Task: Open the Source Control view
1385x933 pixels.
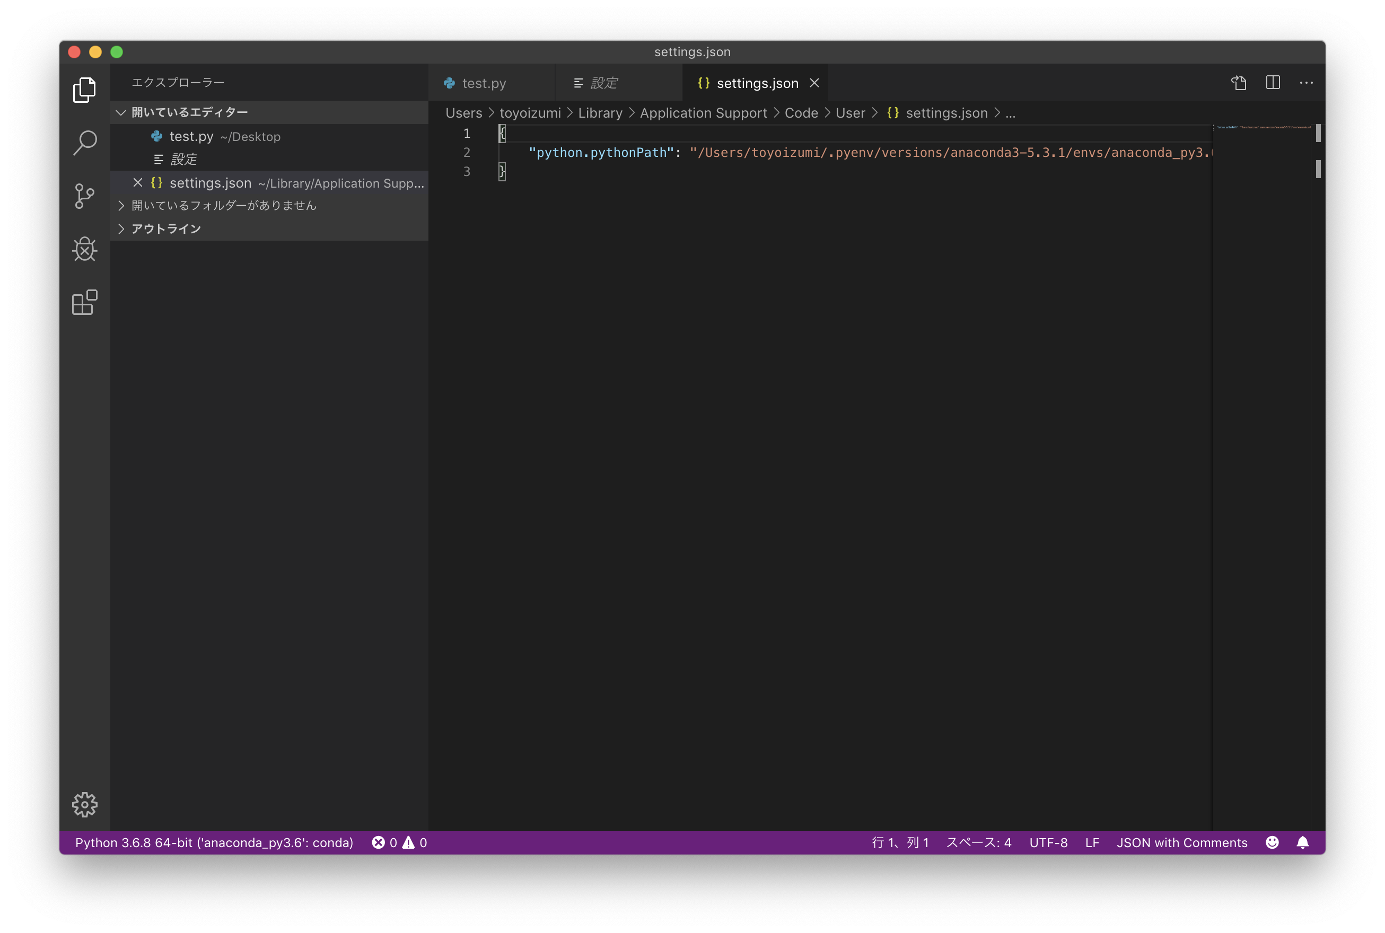Action: [x=84, y=196]
